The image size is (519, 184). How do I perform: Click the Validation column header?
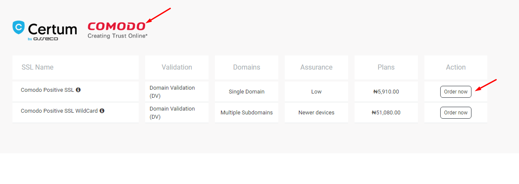(177, 67)
